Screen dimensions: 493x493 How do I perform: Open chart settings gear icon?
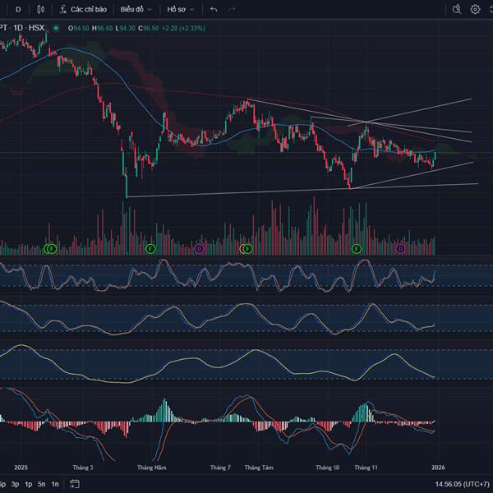point(475,9)
